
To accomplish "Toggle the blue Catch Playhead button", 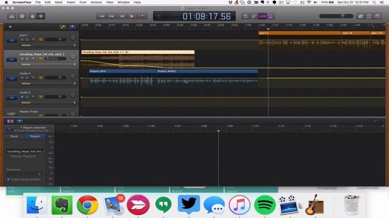I will (x=72, y=27).
